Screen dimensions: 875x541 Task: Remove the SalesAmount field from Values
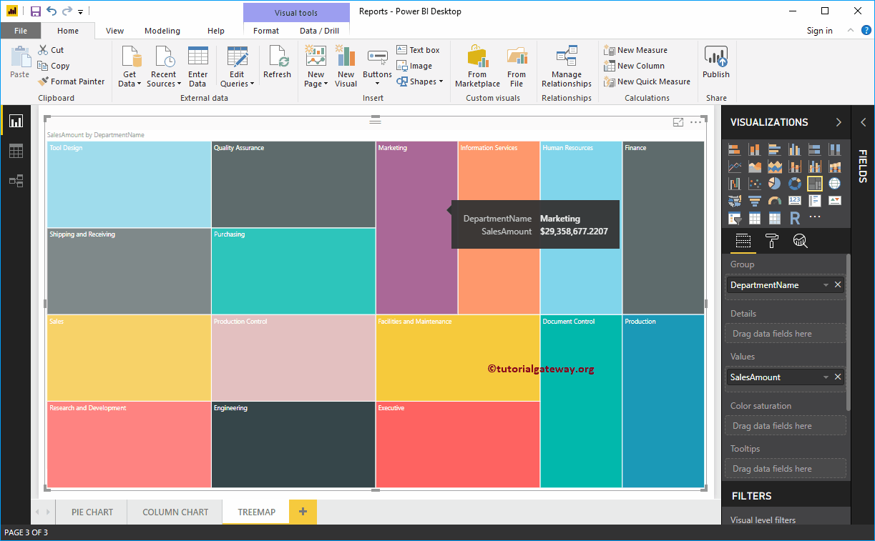tap(838, 377)
